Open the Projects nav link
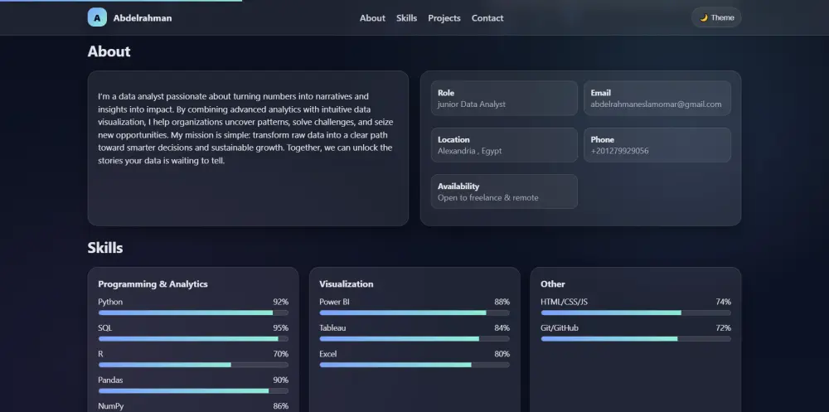 444,18
